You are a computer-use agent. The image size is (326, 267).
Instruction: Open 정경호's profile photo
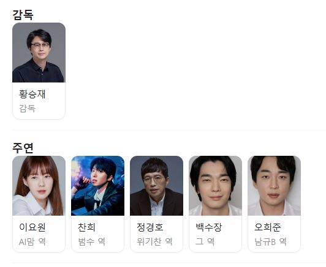click(x=156, y=186)
